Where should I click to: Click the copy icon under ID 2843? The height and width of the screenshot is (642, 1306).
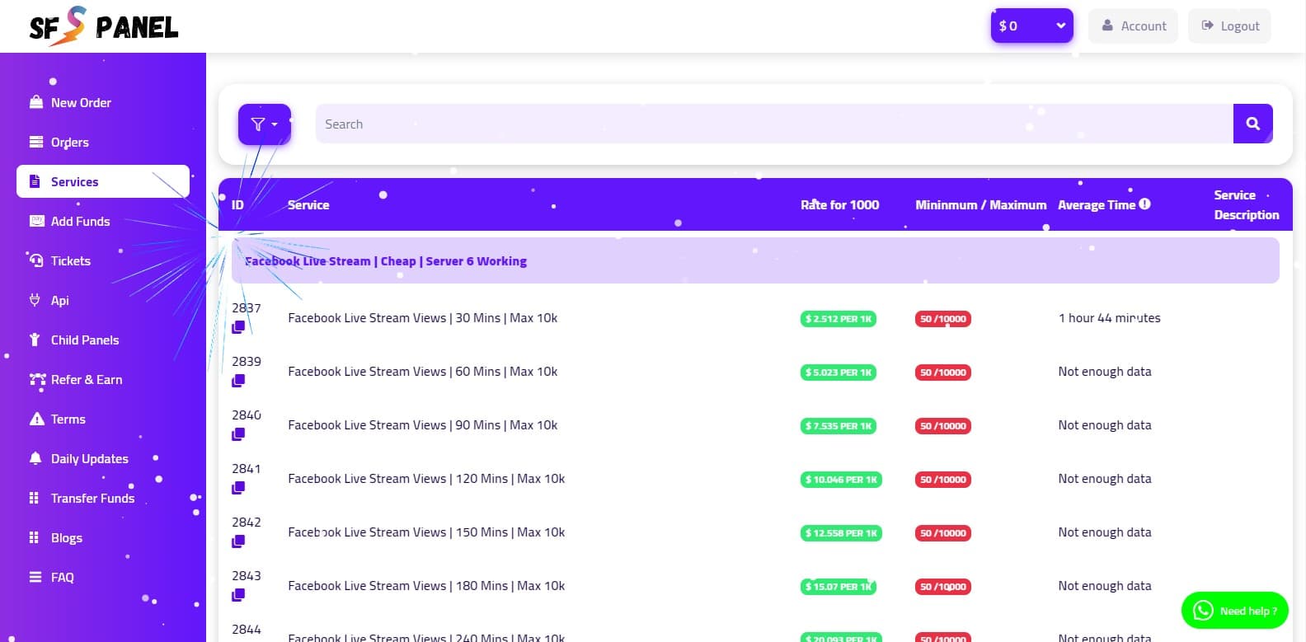(238, 595)
